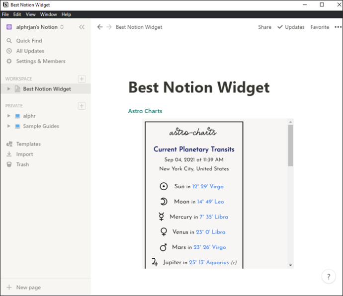343x296 pixels.
Task: Mark page as Favorite
Action: click(x=320, y=27)
